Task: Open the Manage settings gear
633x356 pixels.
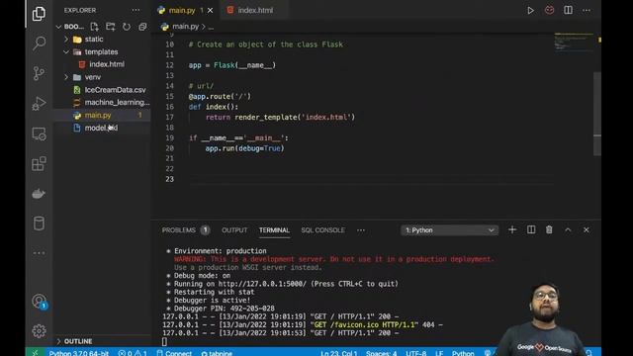Action: click(x=39, y=331)
